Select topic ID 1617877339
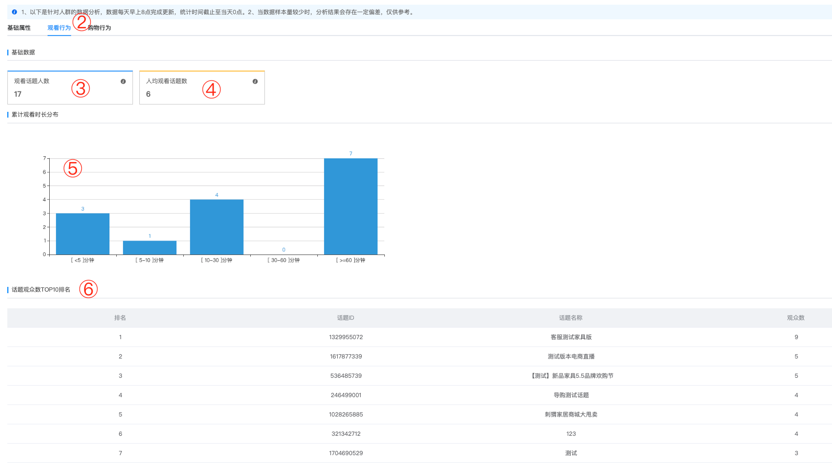Viewport: 832px width, 463px height. tap(346, 356)
